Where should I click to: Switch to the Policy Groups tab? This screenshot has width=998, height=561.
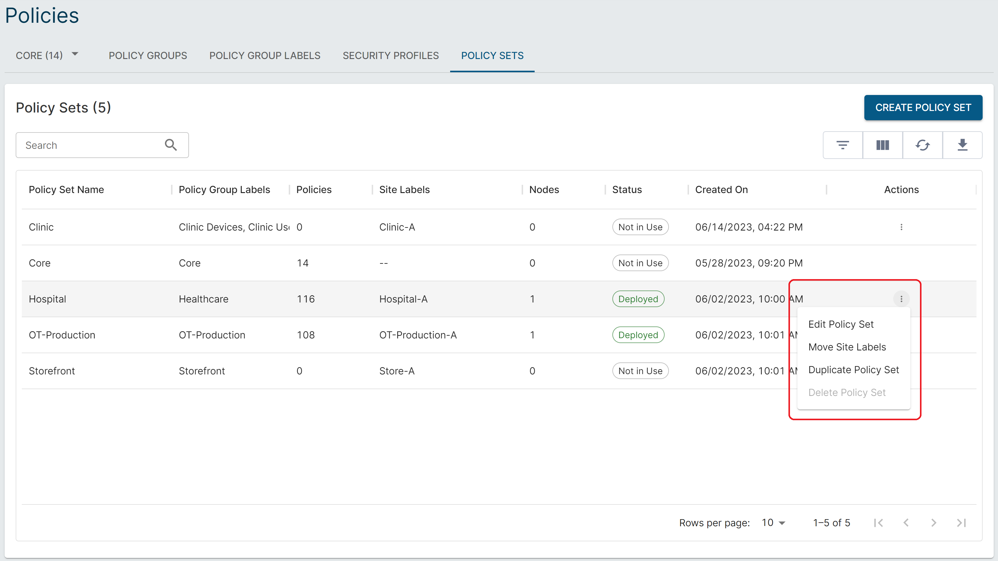[147, 55]
